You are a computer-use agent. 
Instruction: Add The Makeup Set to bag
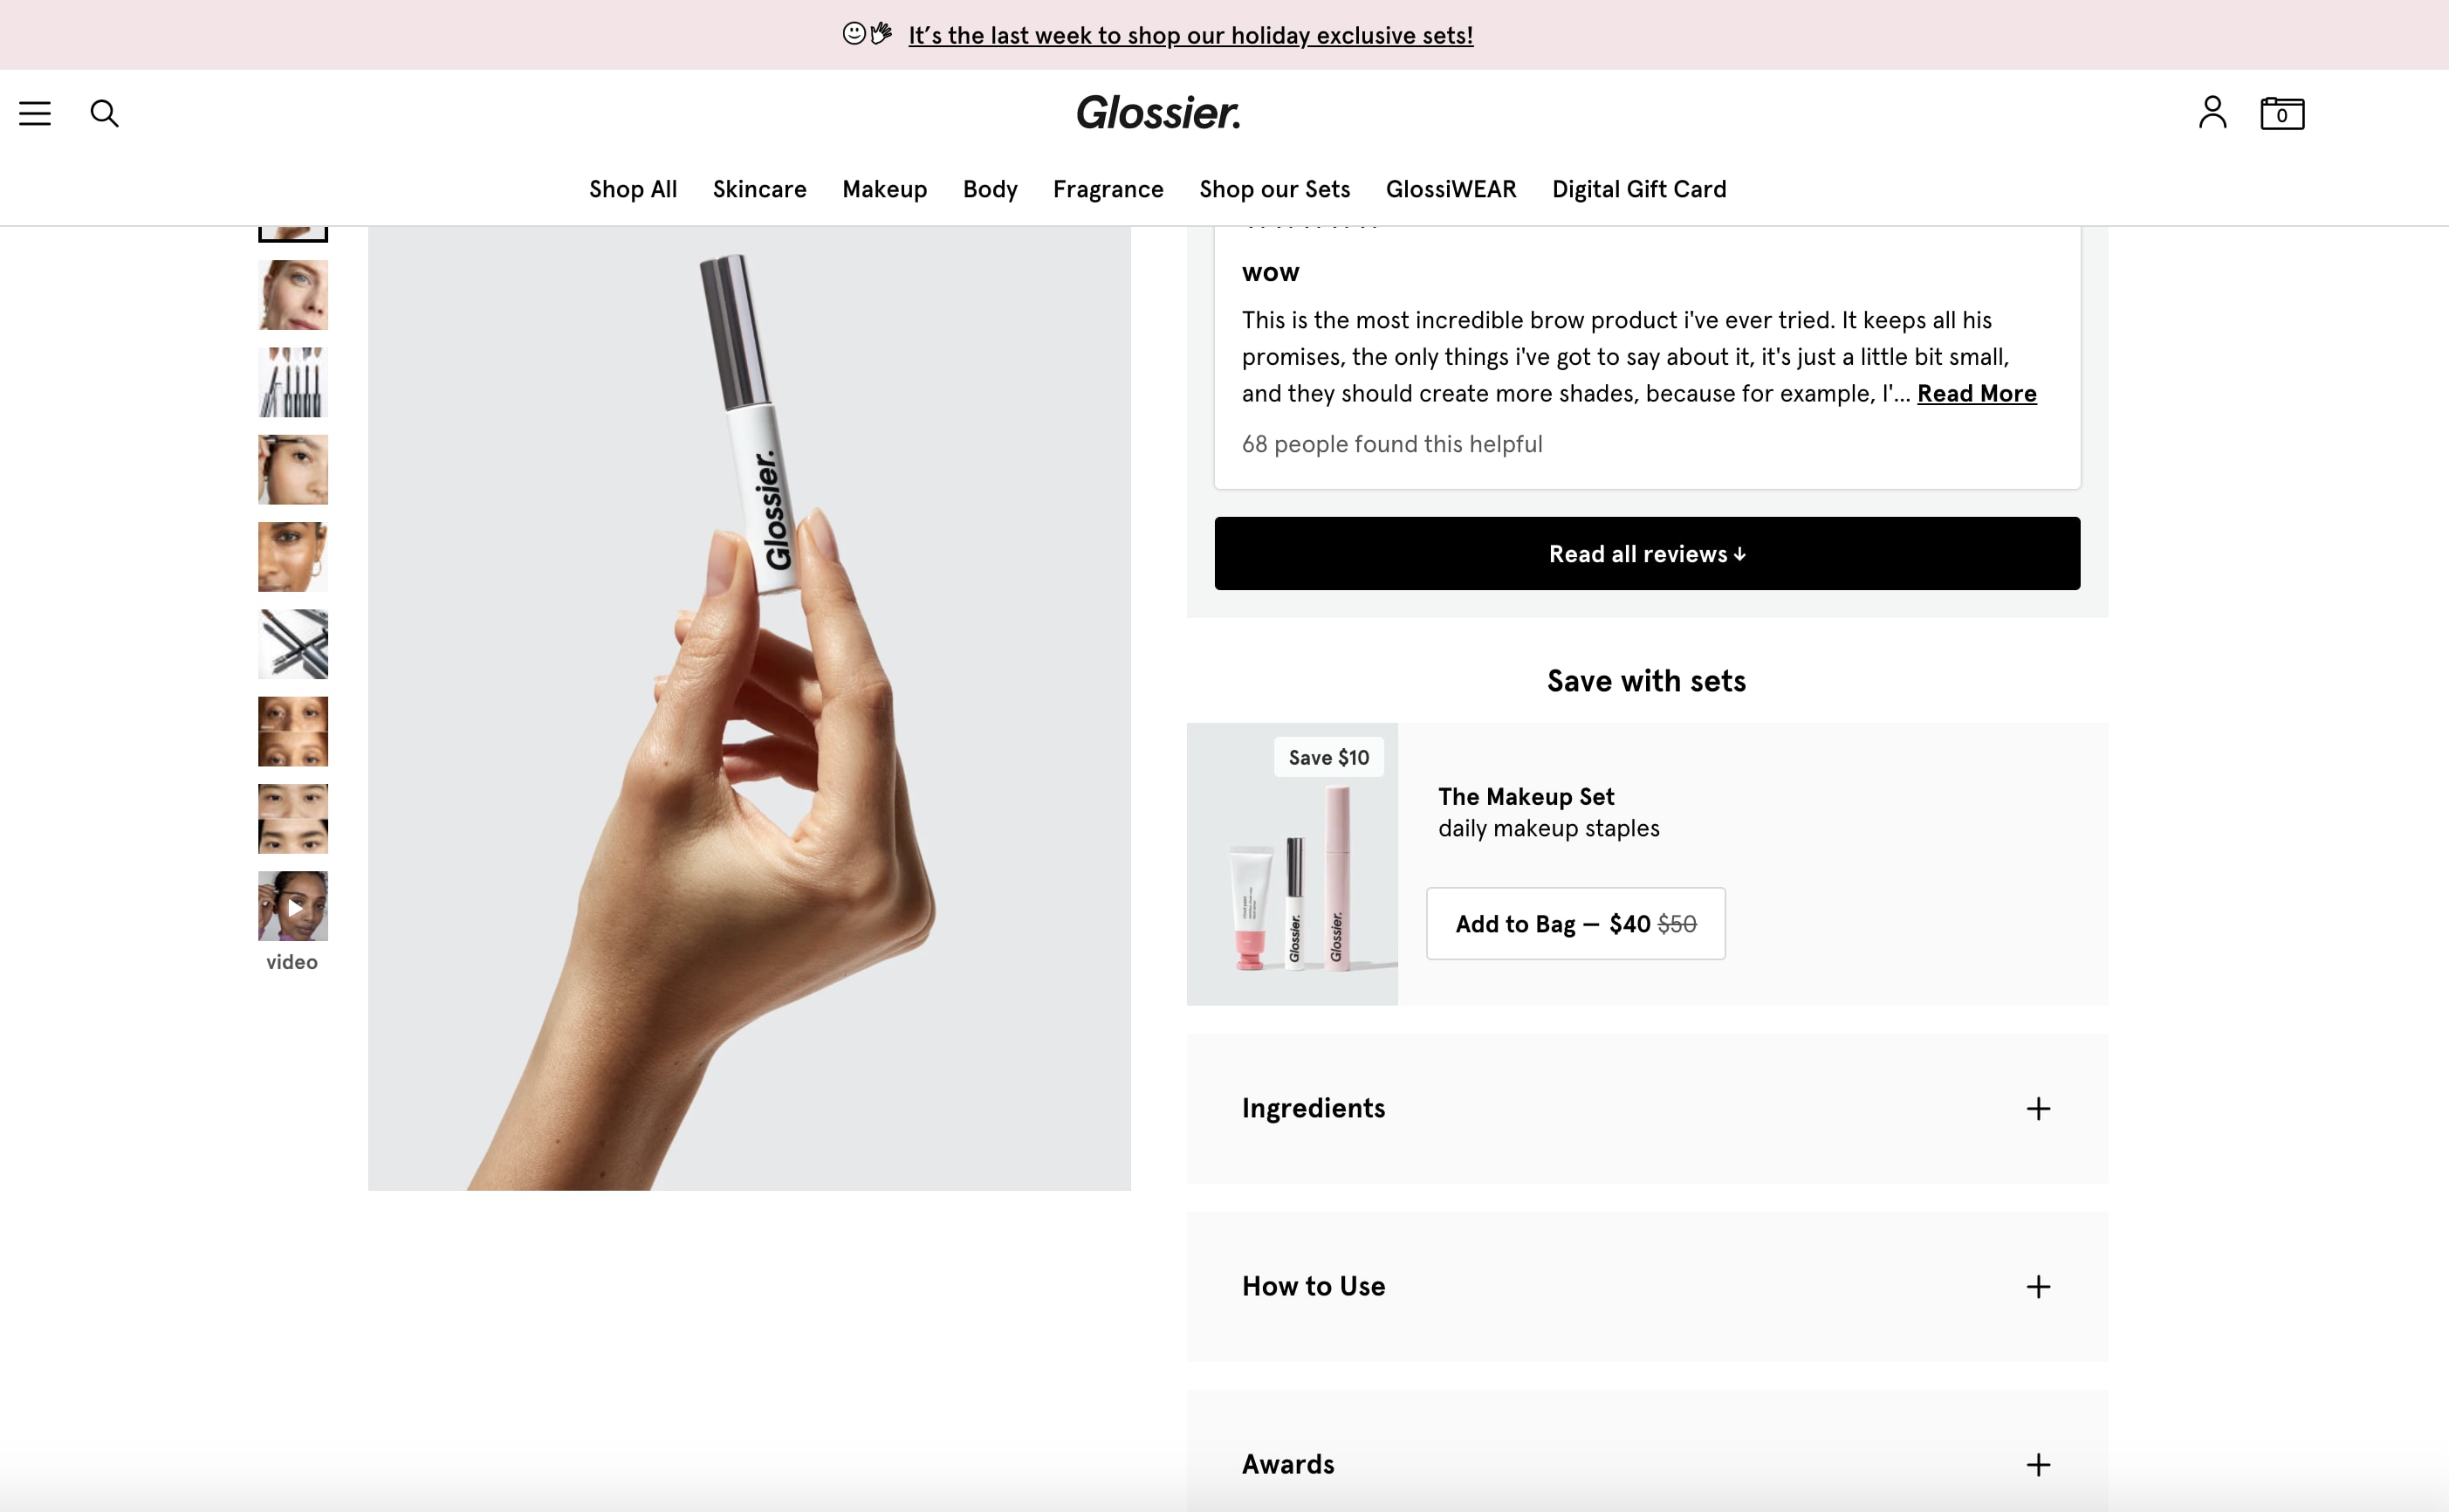pyautogui.click(x=1574, y=923)
